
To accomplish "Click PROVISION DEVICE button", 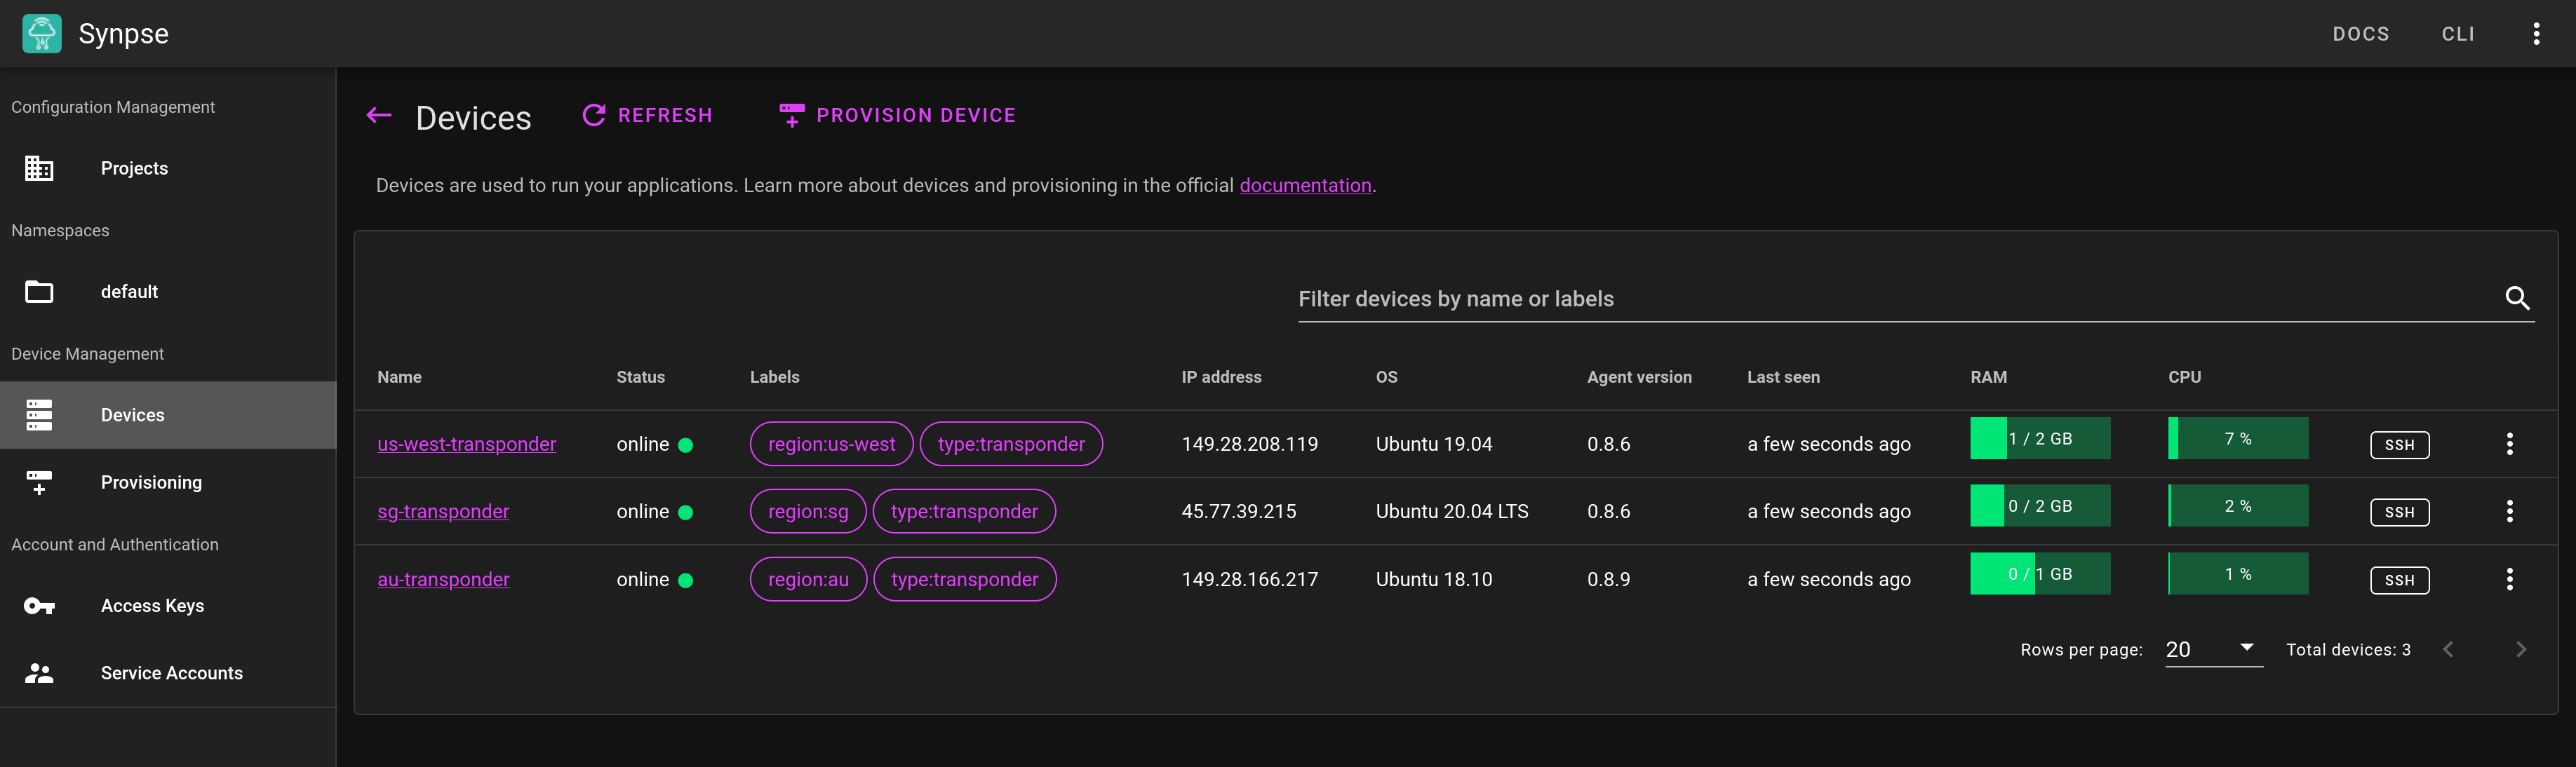I will [x=897, y=116].
